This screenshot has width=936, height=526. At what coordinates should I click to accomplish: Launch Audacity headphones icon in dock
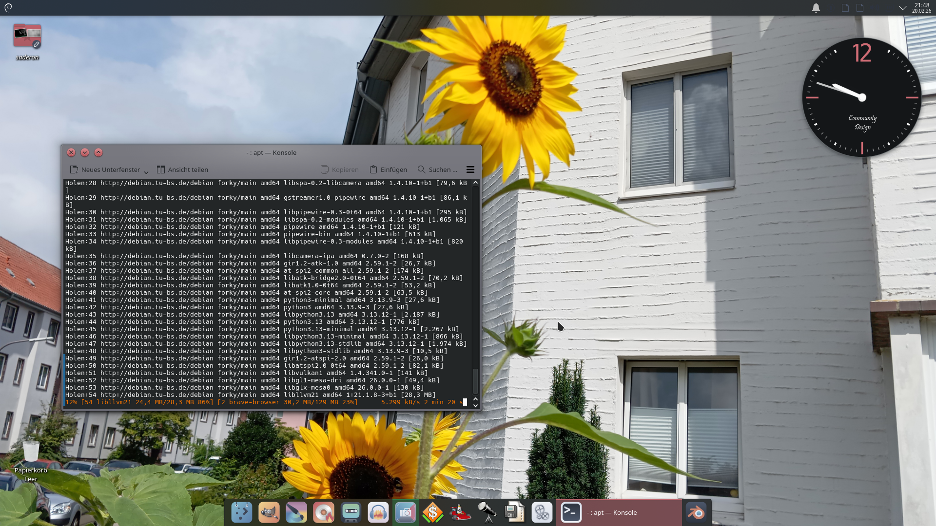[378, 512]
